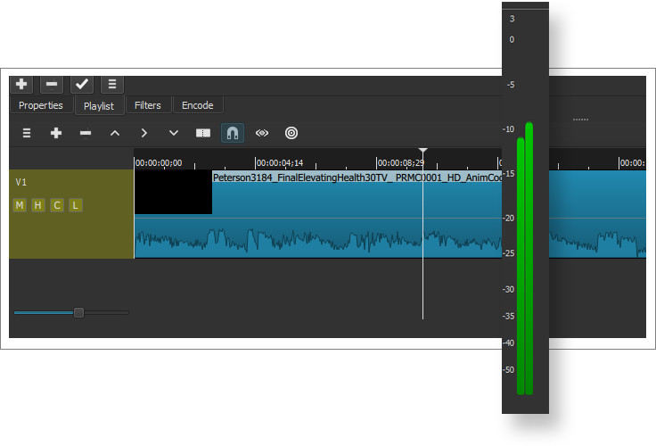Lock track V1 with L button
Image resolution: width=656 pixels, height=446 pixels.
click(x=75, y=205)
